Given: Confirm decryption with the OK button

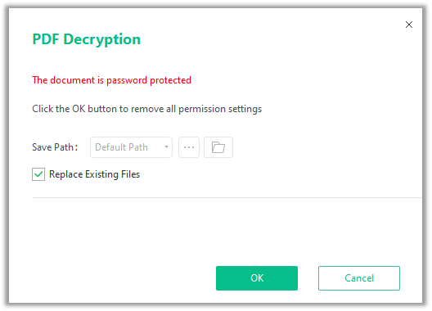Looking at the screenshot, I should coord(257,278).
